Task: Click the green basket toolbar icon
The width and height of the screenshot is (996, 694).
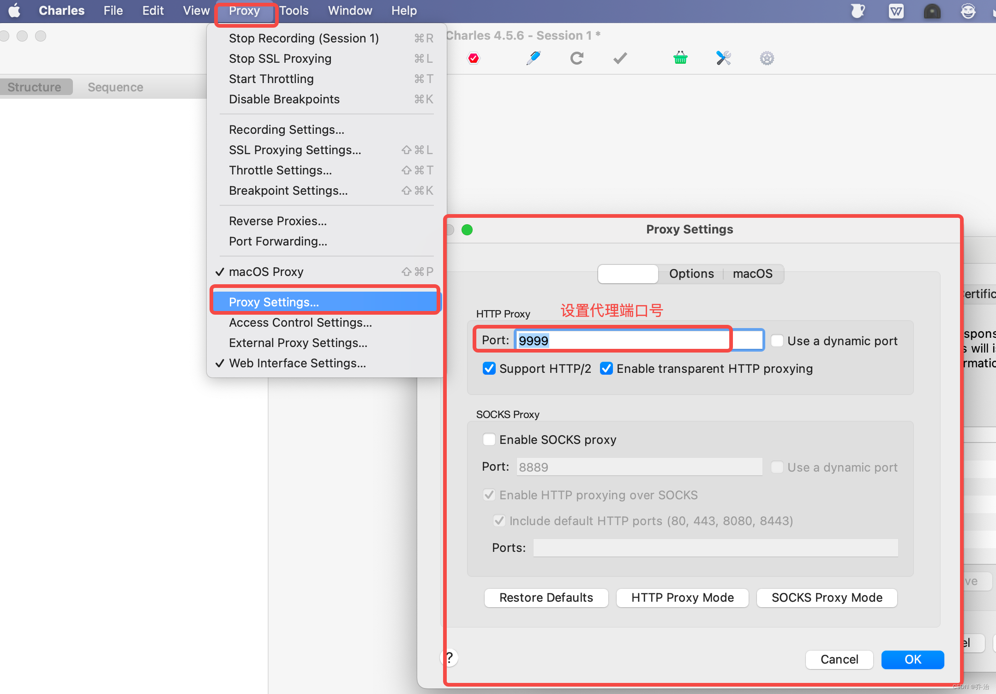Action: coord(680,58)
